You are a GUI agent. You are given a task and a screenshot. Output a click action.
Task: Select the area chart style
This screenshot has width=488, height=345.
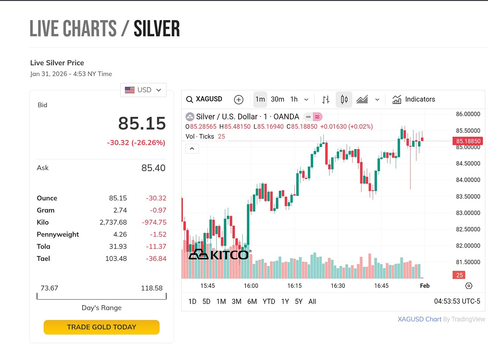tap(362, 99)
